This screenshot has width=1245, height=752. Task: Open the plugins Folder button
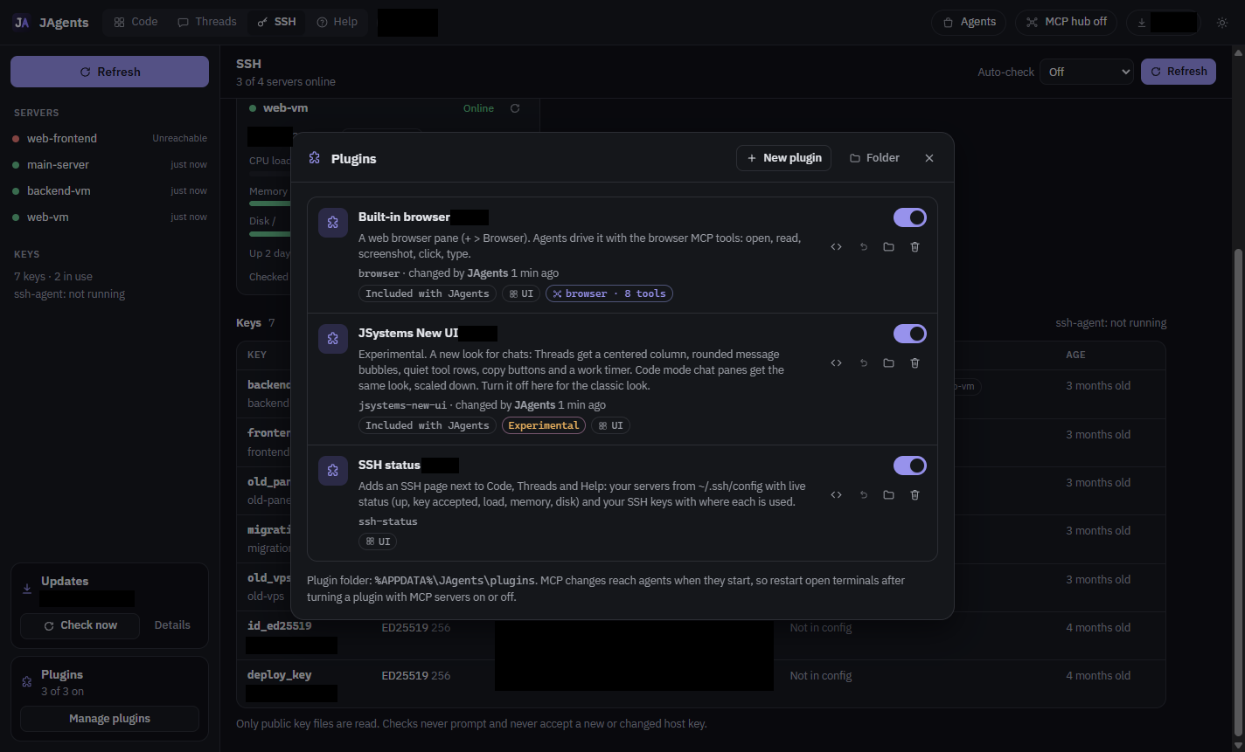(x=874, y=158)
